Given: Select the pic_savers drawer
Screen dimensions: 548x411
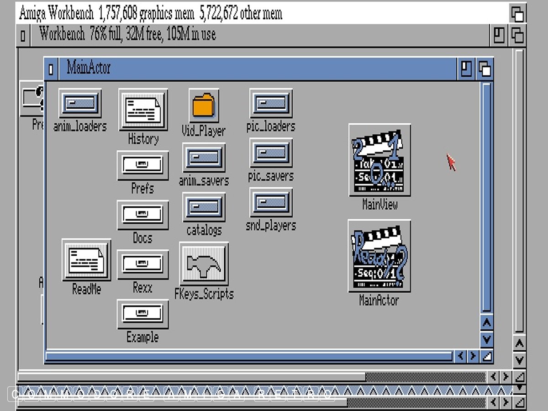Looking at the screenshot, I should tap(271, 153).
